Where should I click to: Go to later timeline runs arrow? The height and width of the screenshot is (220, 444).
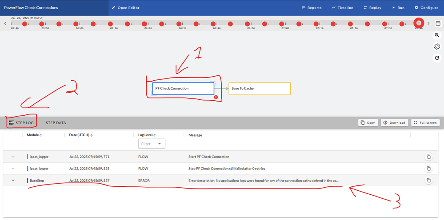pyautogui.click(x=428, y=24)
